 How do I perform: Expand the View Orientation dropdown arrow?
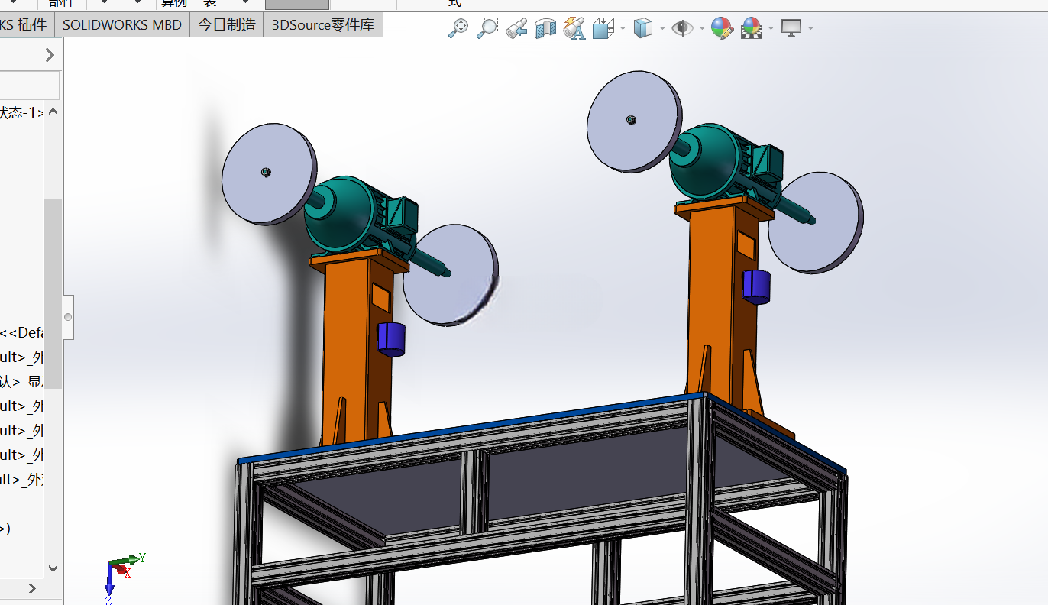pyautogui.click(x=623, y=29)
